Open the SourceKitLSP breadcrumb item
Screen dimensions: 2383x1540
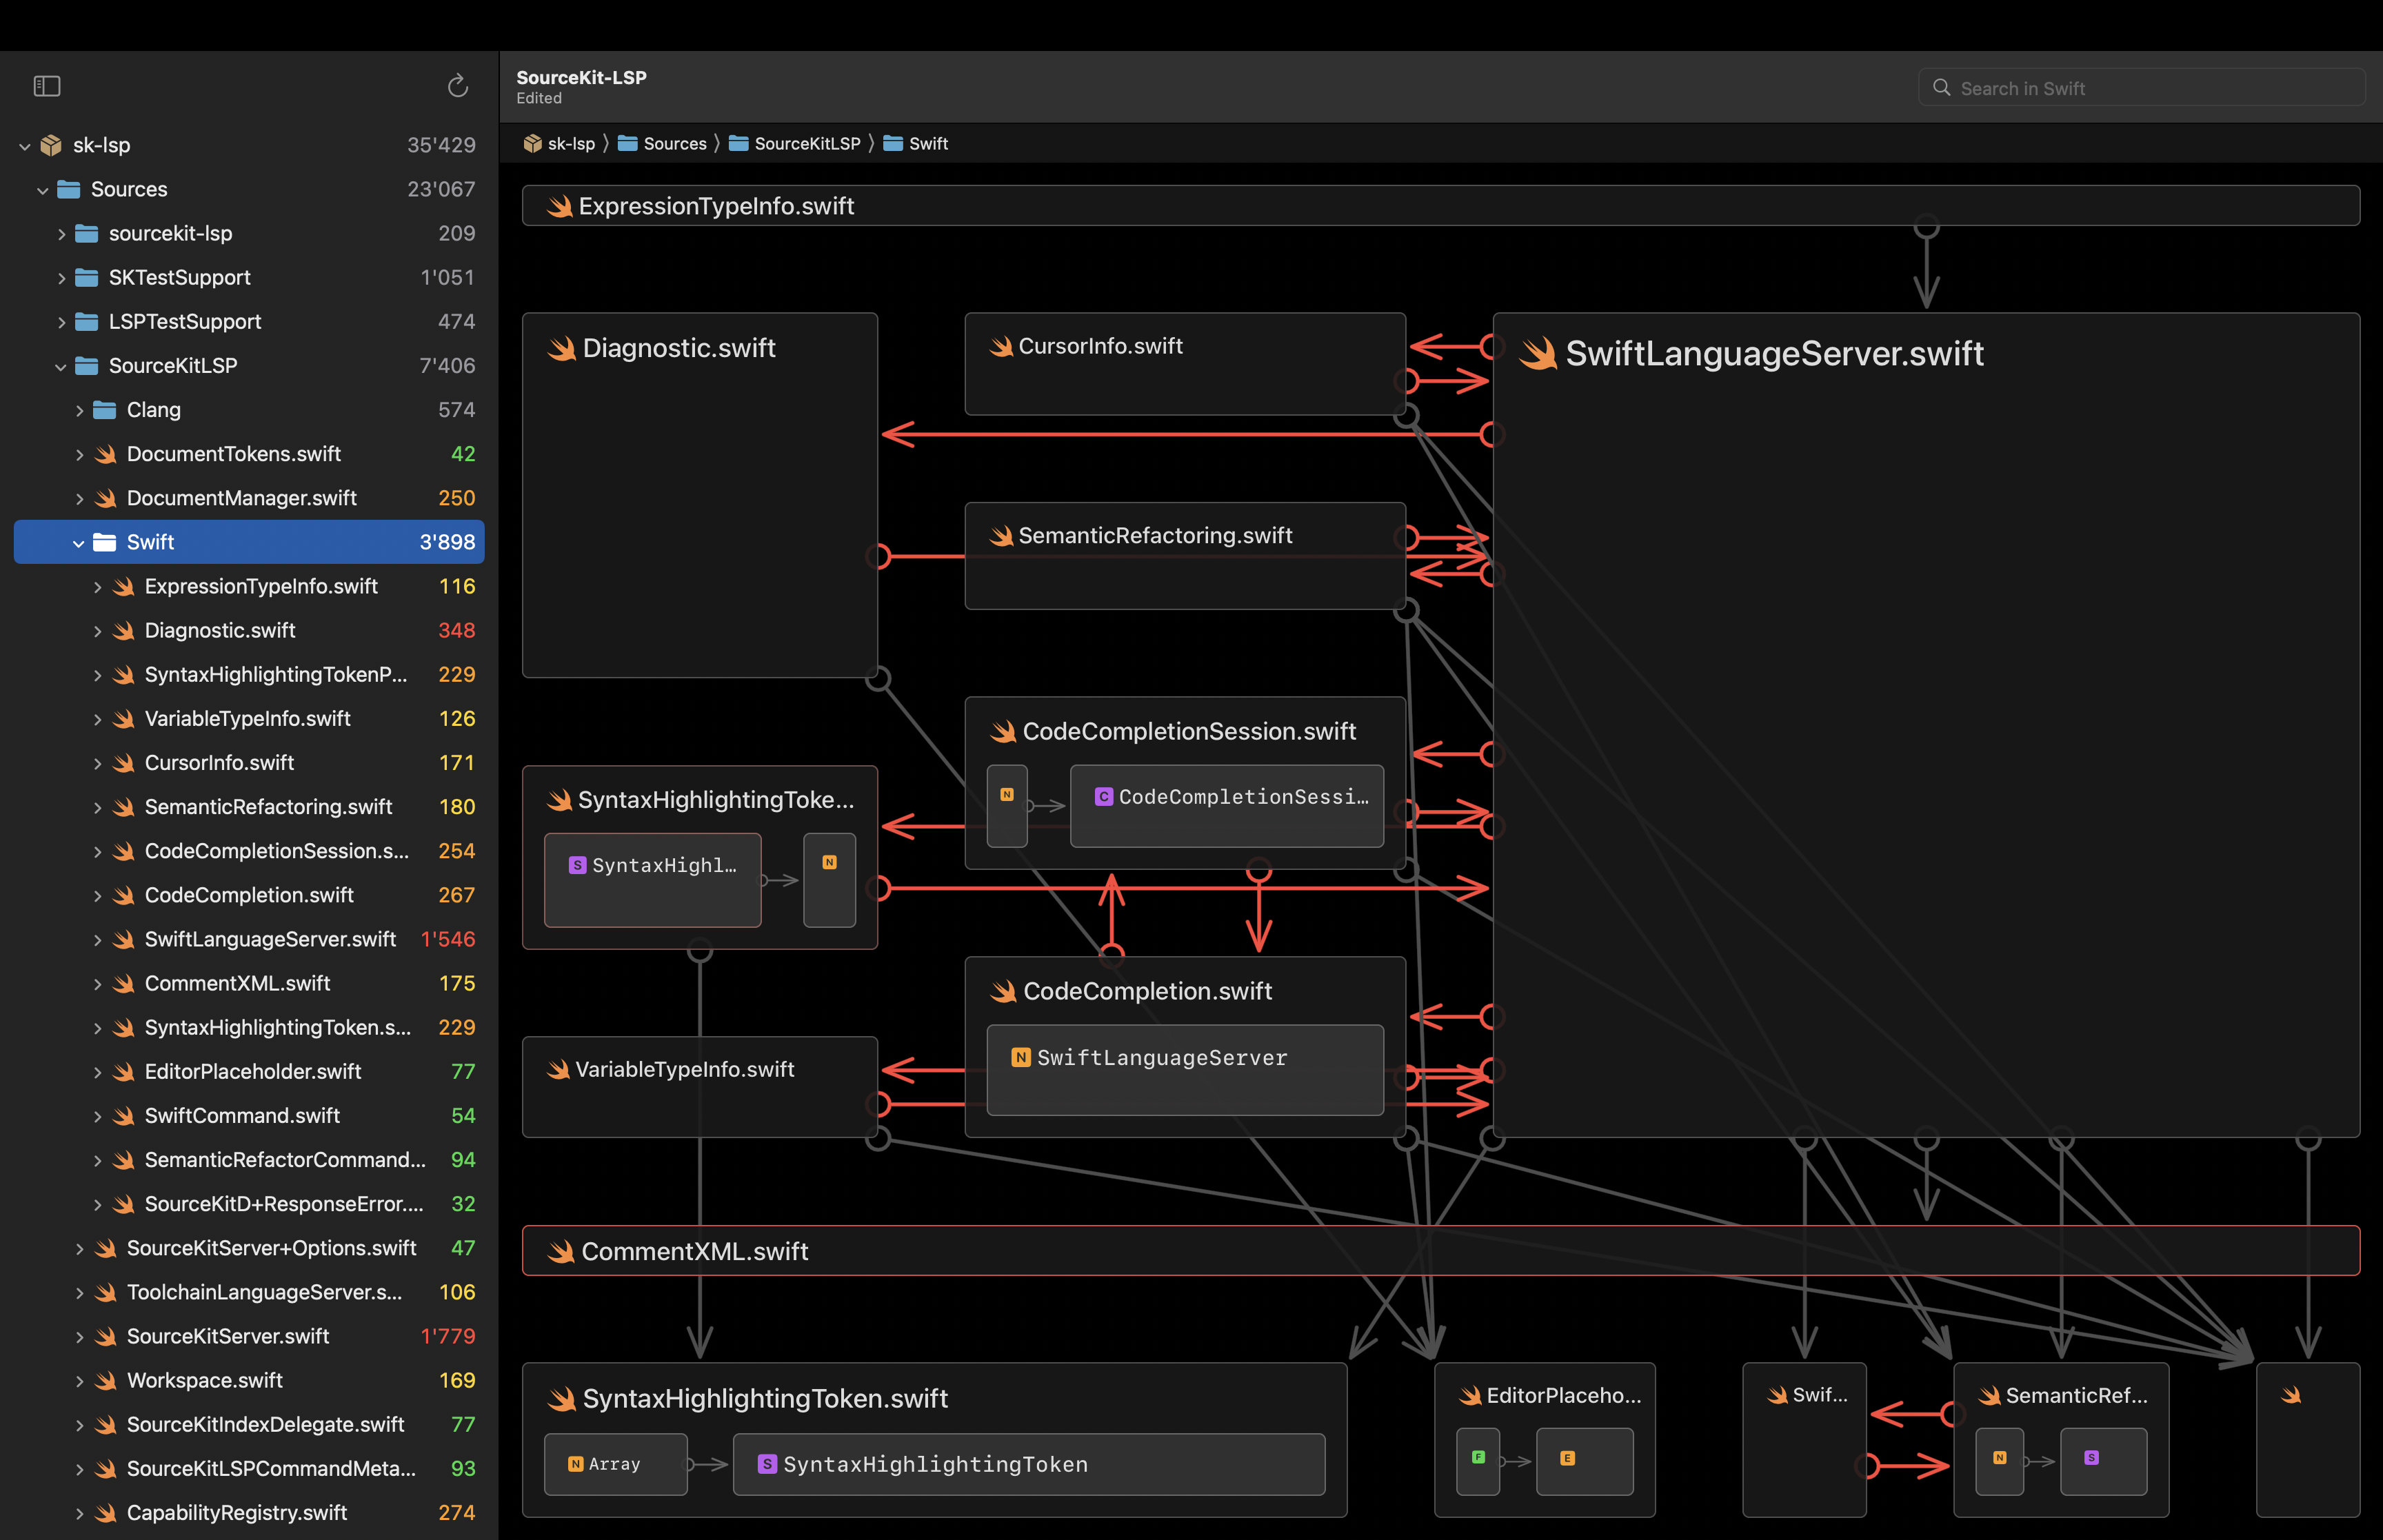[794, 144]
